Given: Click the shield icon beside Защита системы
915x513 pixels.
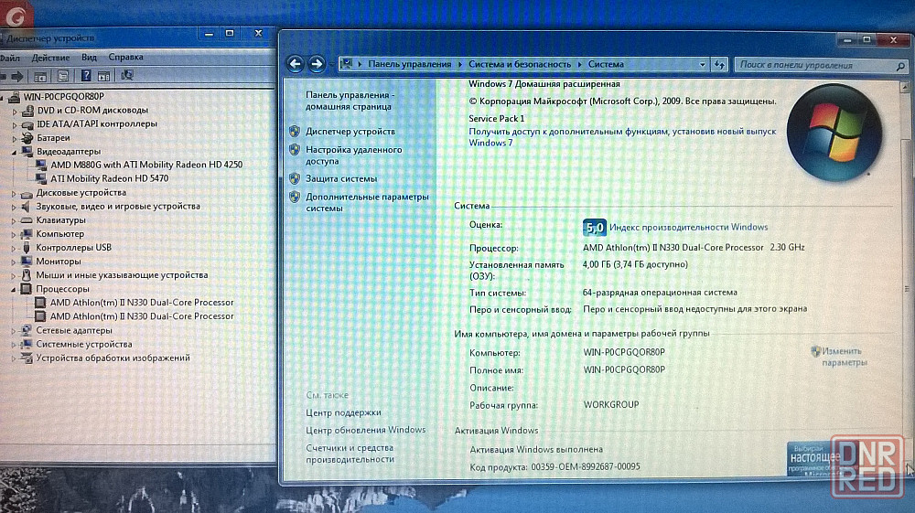Looking at the screenshot, I should tap(294, 178).
